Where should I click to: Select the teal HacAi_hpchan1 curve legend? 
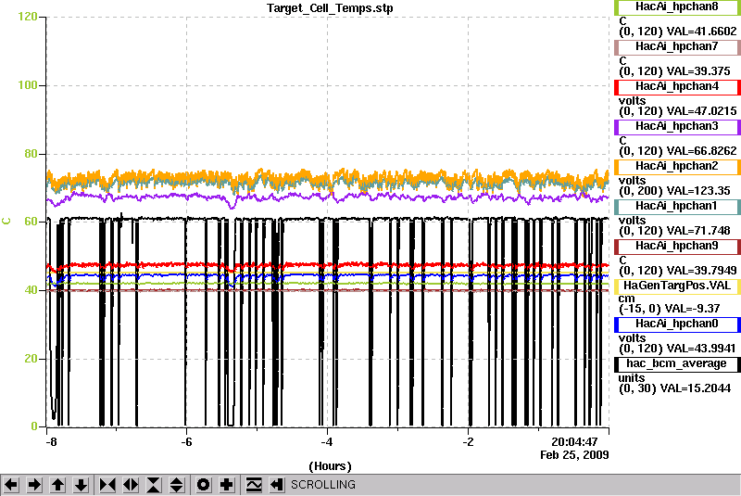coord(677,207)
